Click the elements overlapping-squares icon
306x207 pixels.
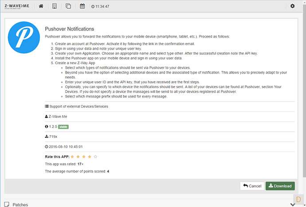click(x=68, y=6)
